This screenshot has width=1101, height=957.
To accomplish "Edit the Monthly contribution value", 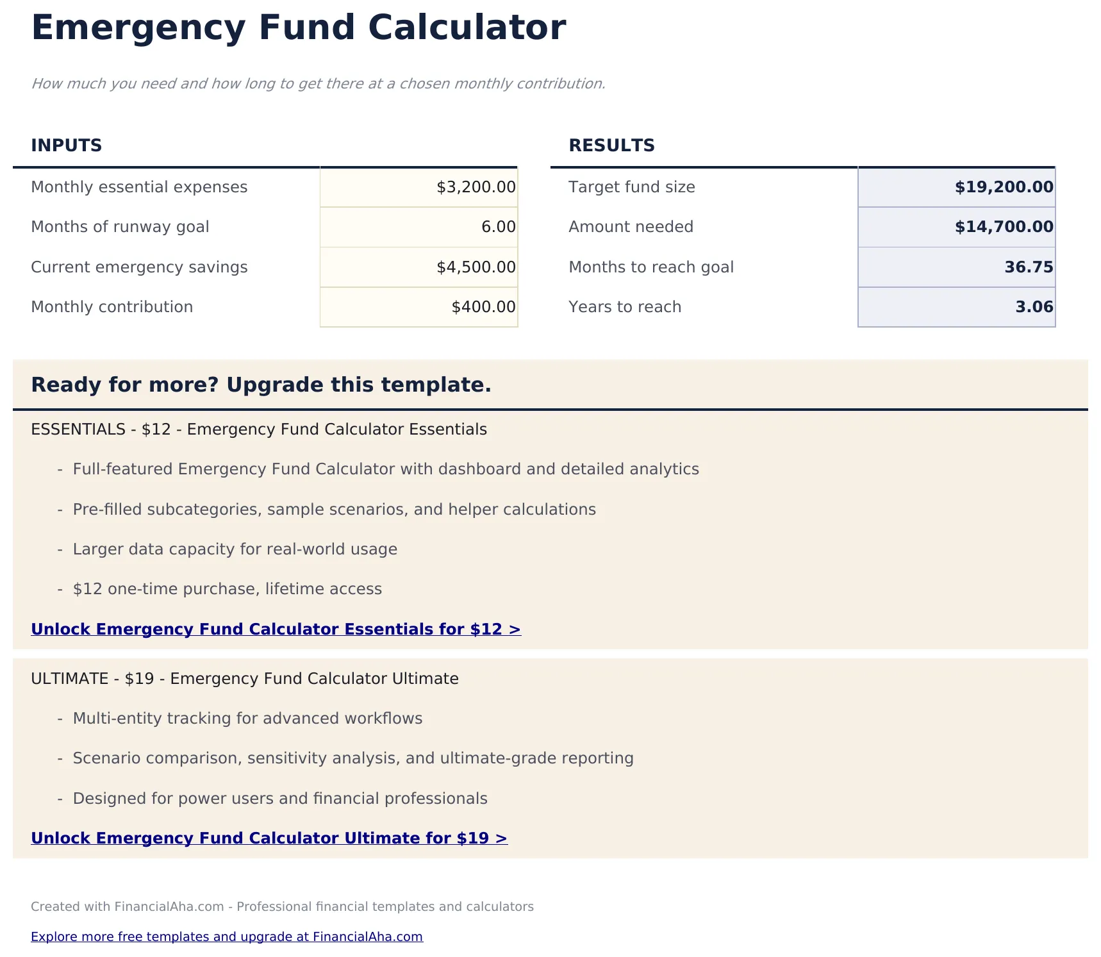I will tap(418, 306).
